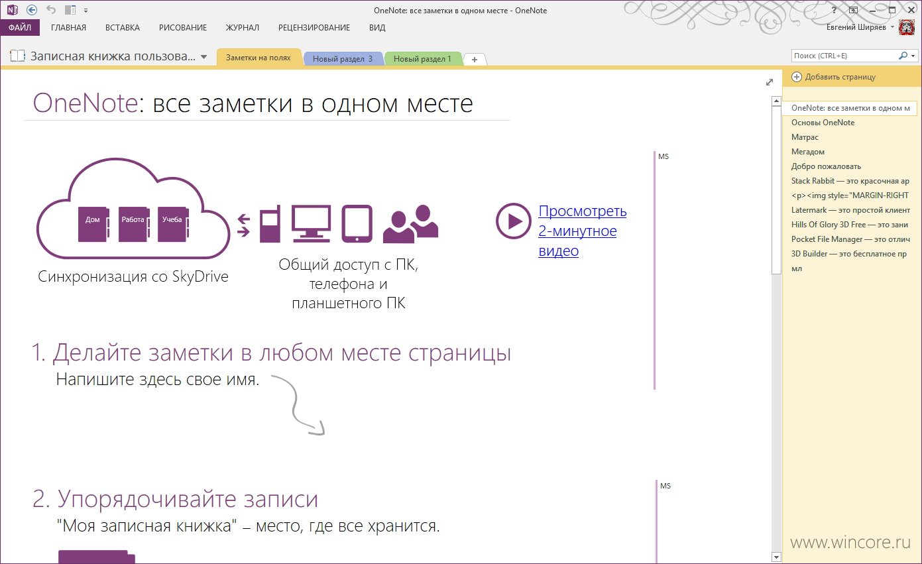Viewport: 922px width, 564px height.
Task: Click the magnifier search icon
Action: click(902, 56)
